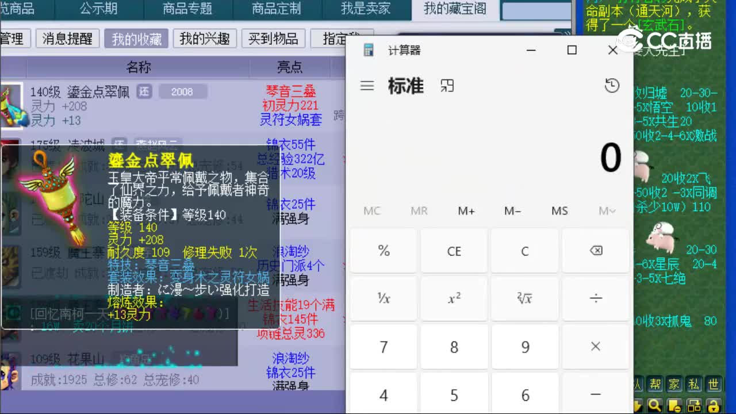This screenshot has width=736, height=414.
Task: Switch to the 我是卖家 tab
Action: [x=366, y=9]
